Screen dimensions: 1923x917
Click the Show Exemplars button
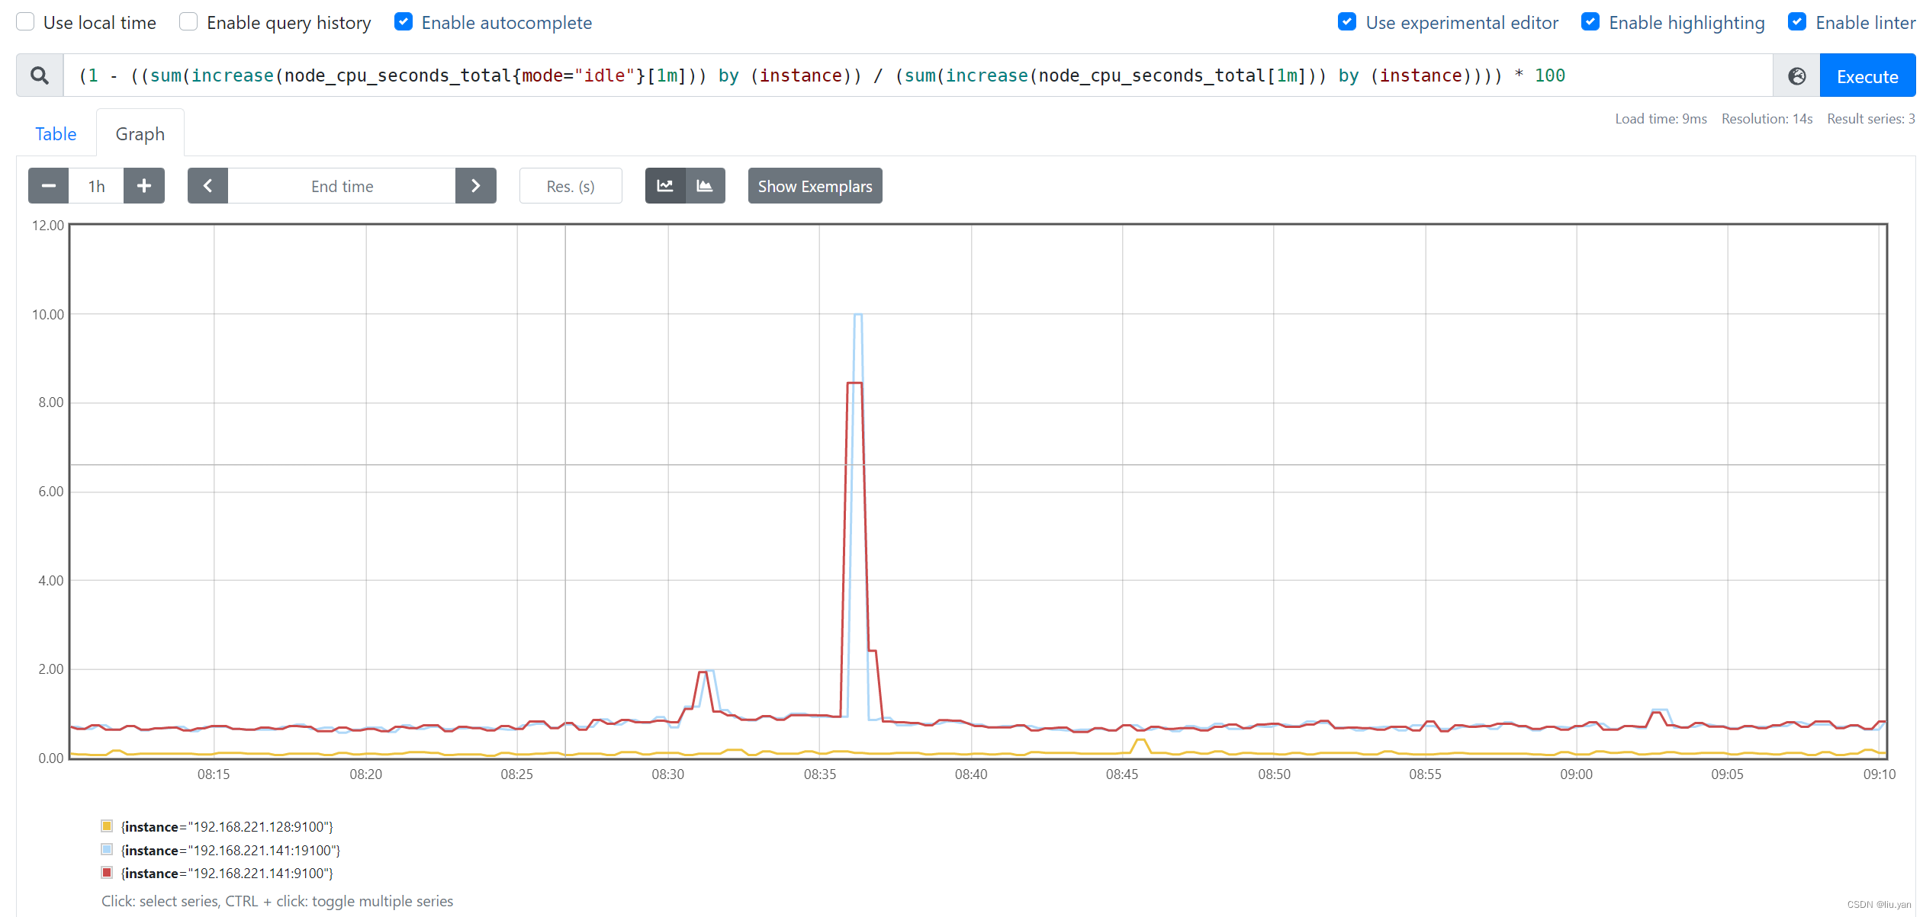coord(815,186)
